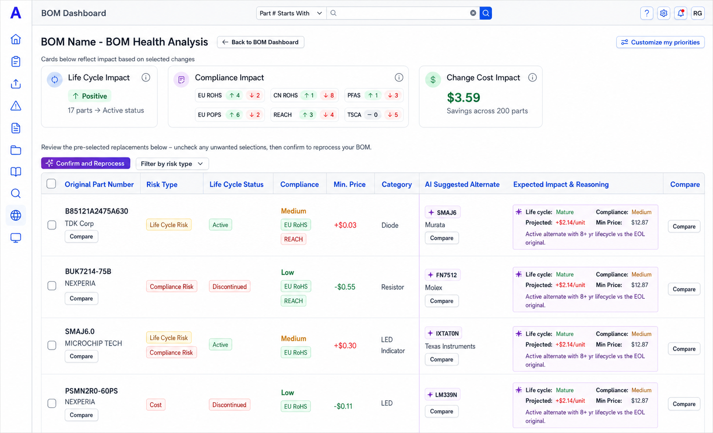Viewport: 713px width, 433px height.
Task: Click Customize my priorities button
Action: (x=660, y=42)
